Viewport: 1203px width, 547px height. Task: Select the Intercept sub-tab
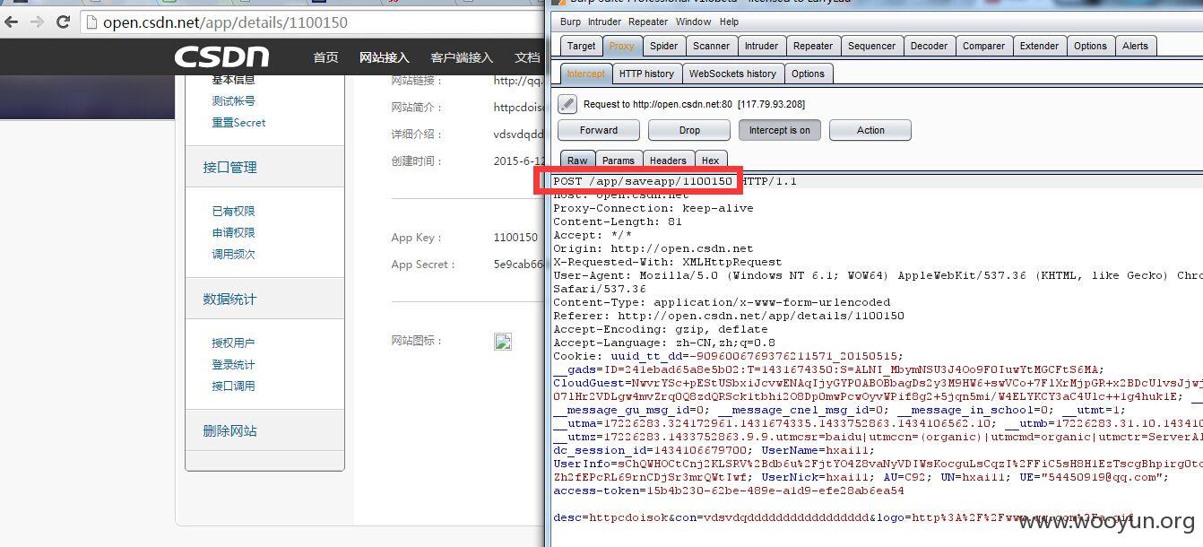point(586,74)
